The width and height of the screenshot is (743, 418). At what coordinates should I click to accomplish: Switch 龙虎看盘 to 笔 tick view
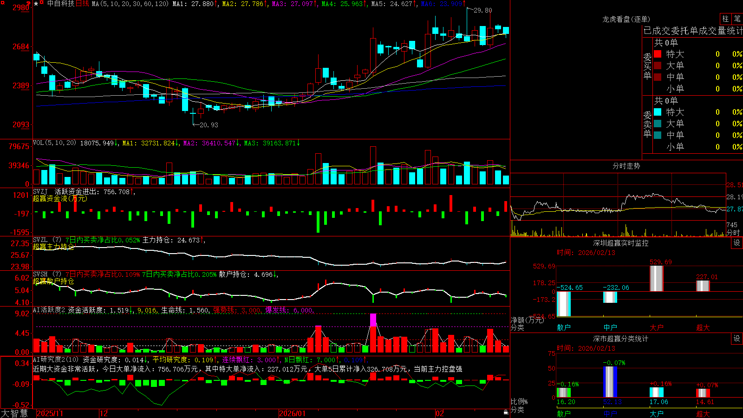737,19
